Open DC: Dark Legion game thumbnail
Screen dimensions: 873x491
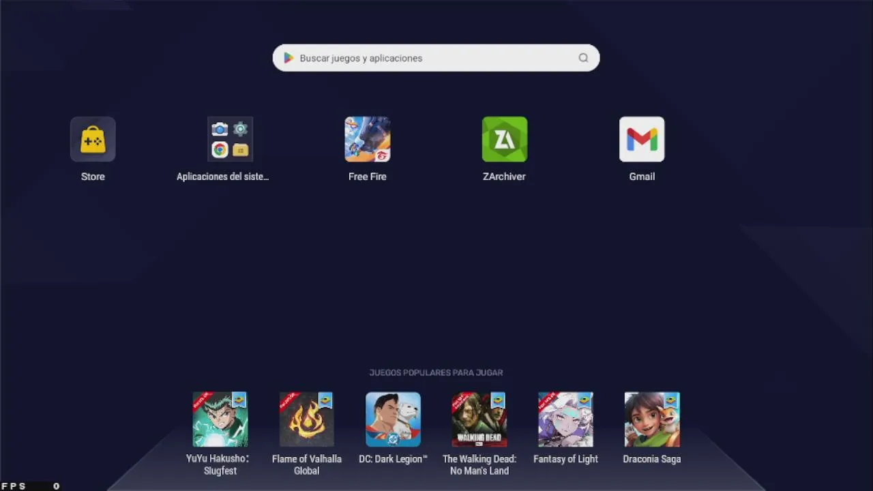pos(393,419)
